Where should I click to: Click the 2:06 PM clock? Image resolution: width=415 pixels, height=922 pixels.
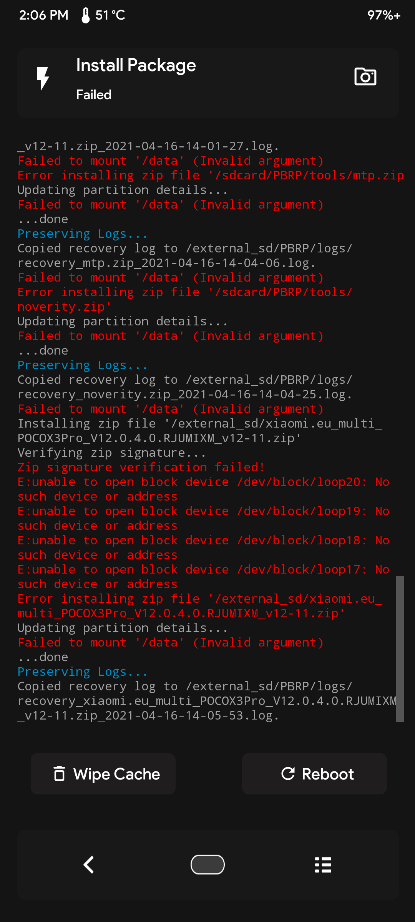tap(44, 15)
